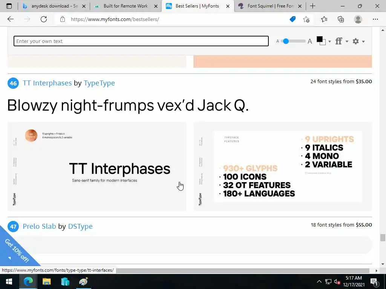Switch to the Built for Remote Work tab
The image size is (386, 289).
pyautogui.click(x=126, y=6)
